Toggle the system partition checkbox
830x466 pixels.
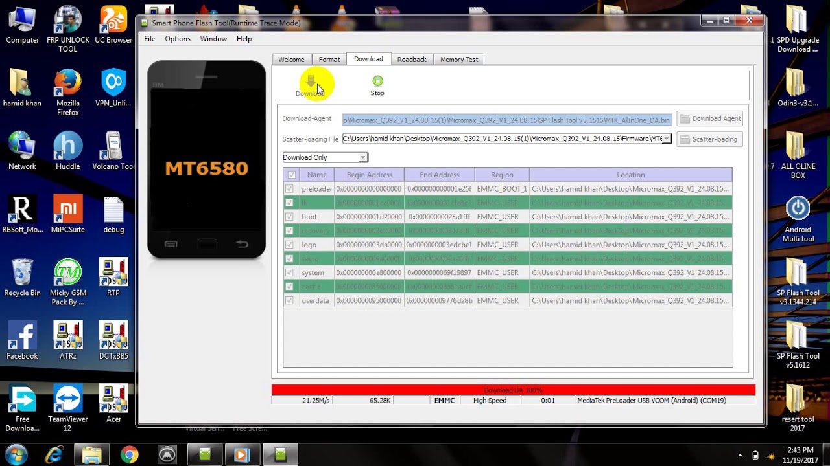[289, 272]
